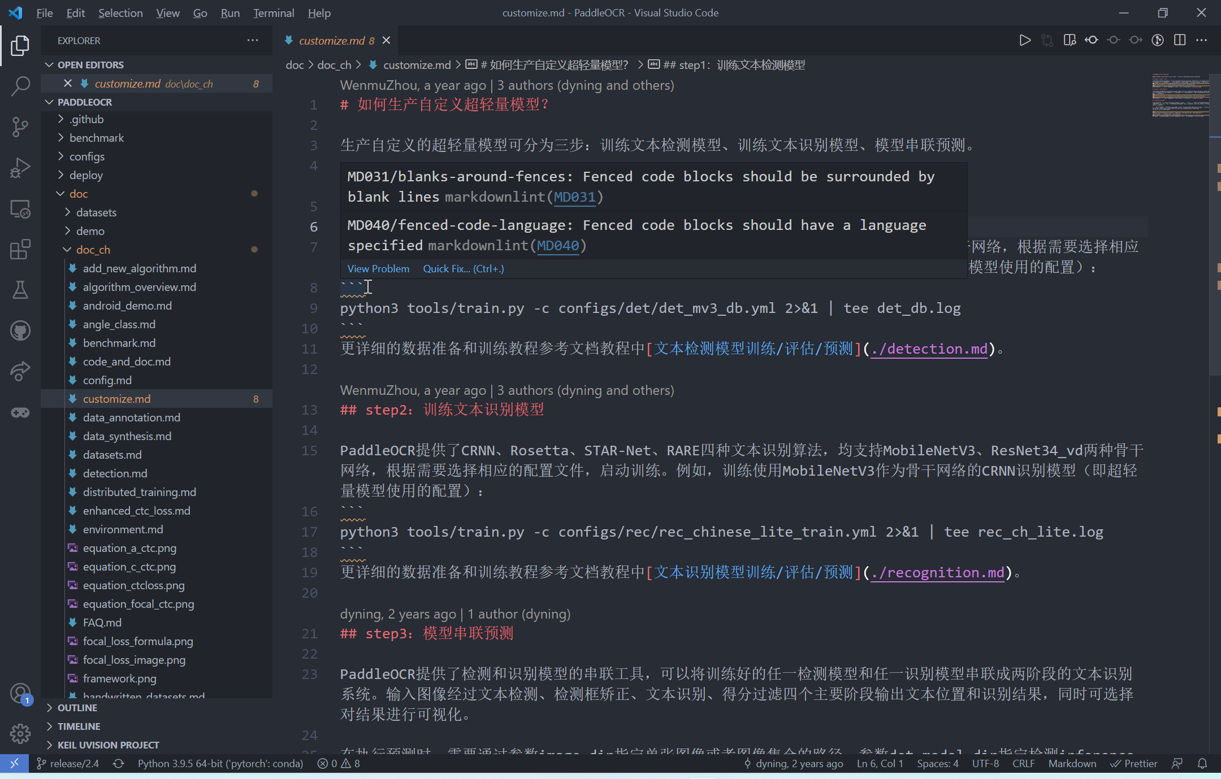Open the Manage gear menu
The image size is (1221, 779).
click(x=20, y=734)
